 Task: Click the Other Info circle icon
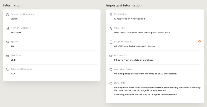[111, 83]
